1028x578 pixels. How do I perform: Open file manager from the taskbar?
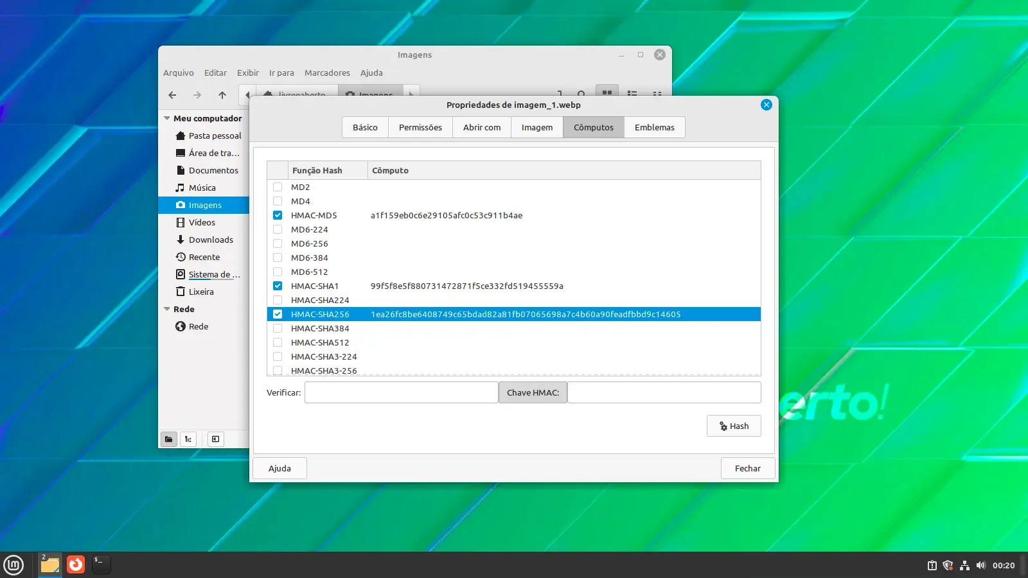(50, 565)
